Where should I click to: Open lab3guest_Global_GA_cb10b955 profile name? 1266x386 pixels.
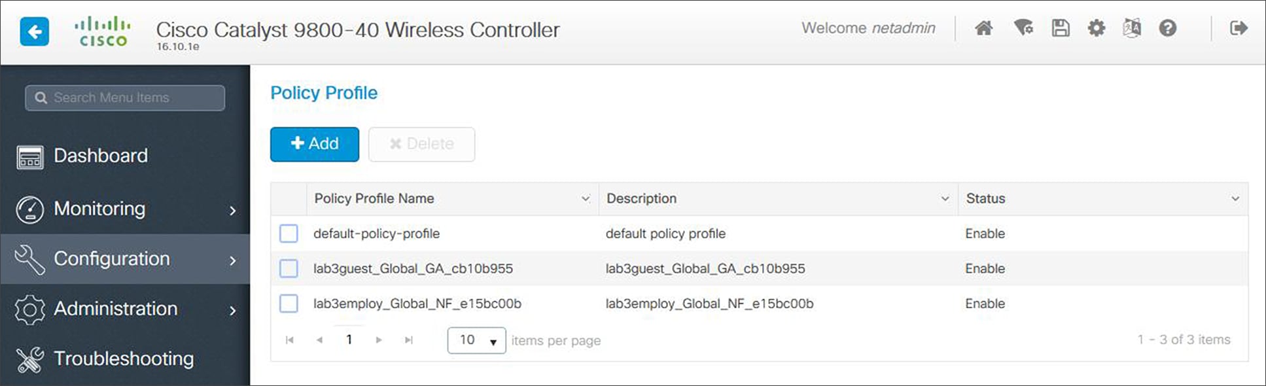pyautogui.click(x=413, y=268)
